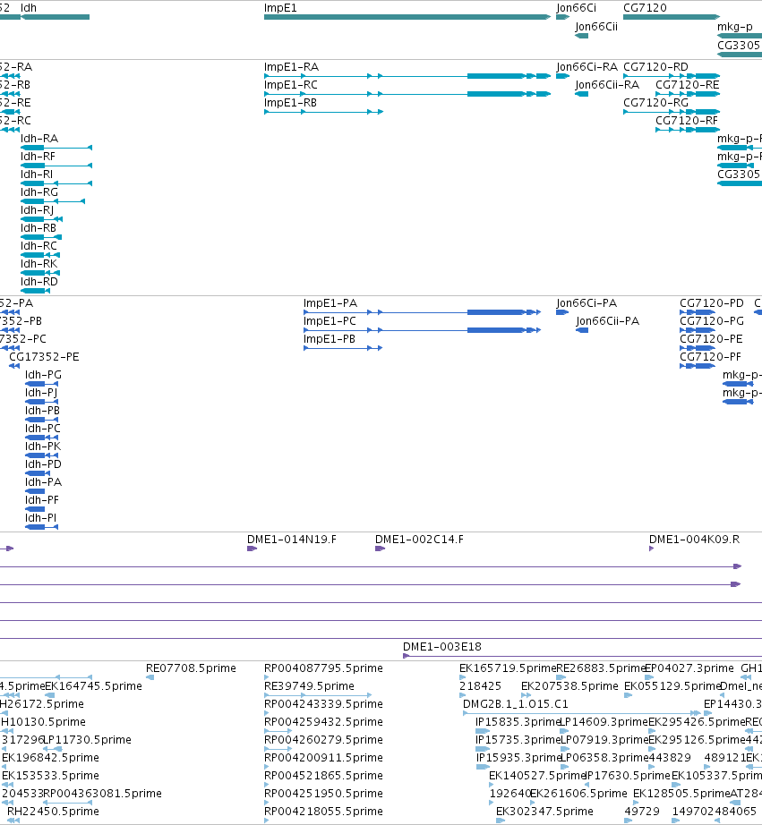
Task: Select protein Jon66Cii-PA
Action: (582, 330)
